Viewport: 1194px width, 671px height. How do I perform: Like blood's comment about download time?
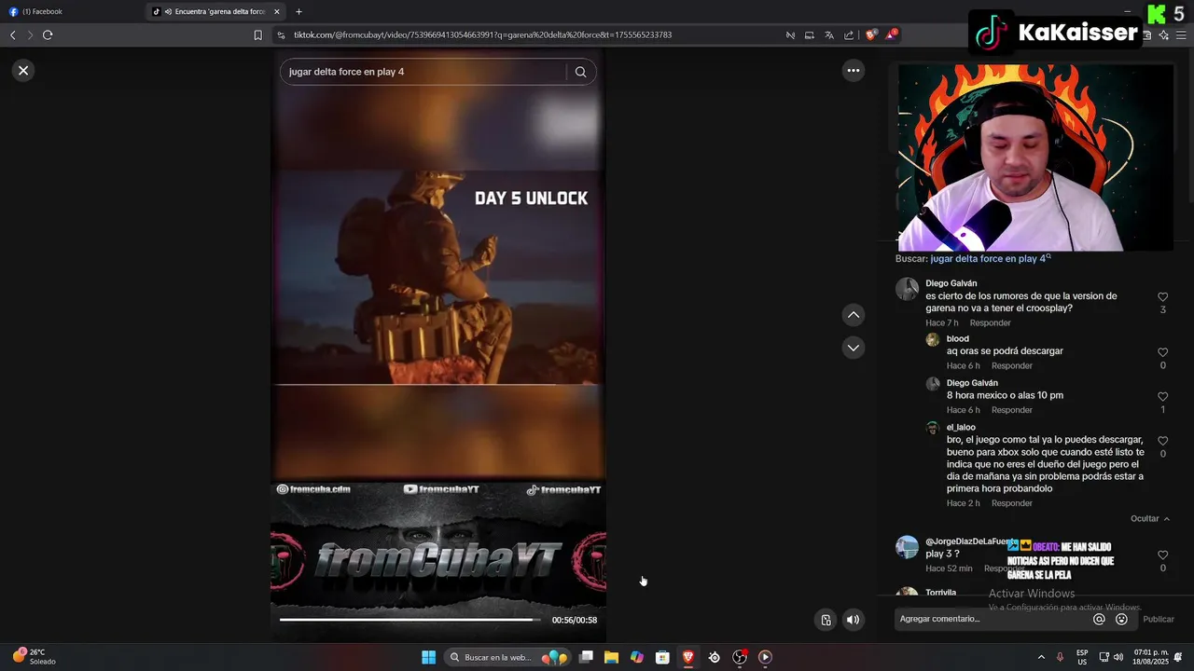click(1162, 352)
